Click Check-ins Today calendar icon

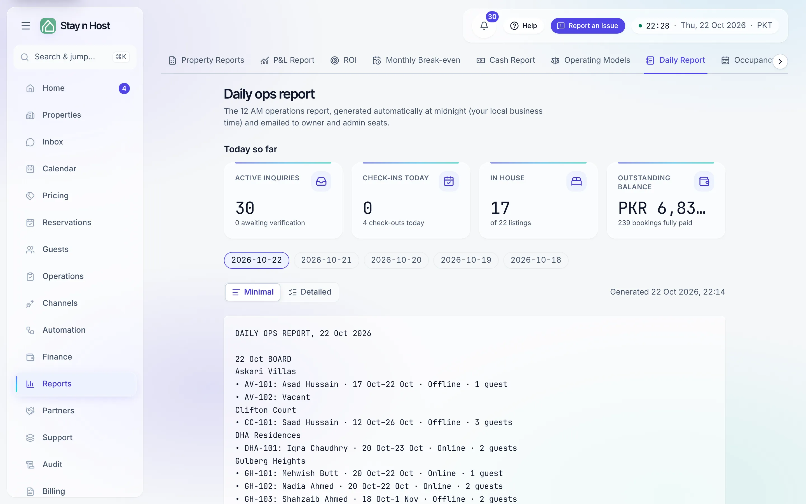pos(449,182)
